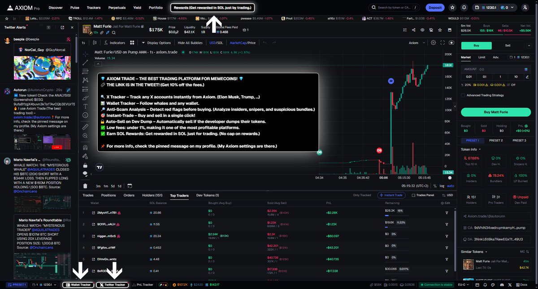Open the watchlist star icon in top bar

[x=451, y=8]
